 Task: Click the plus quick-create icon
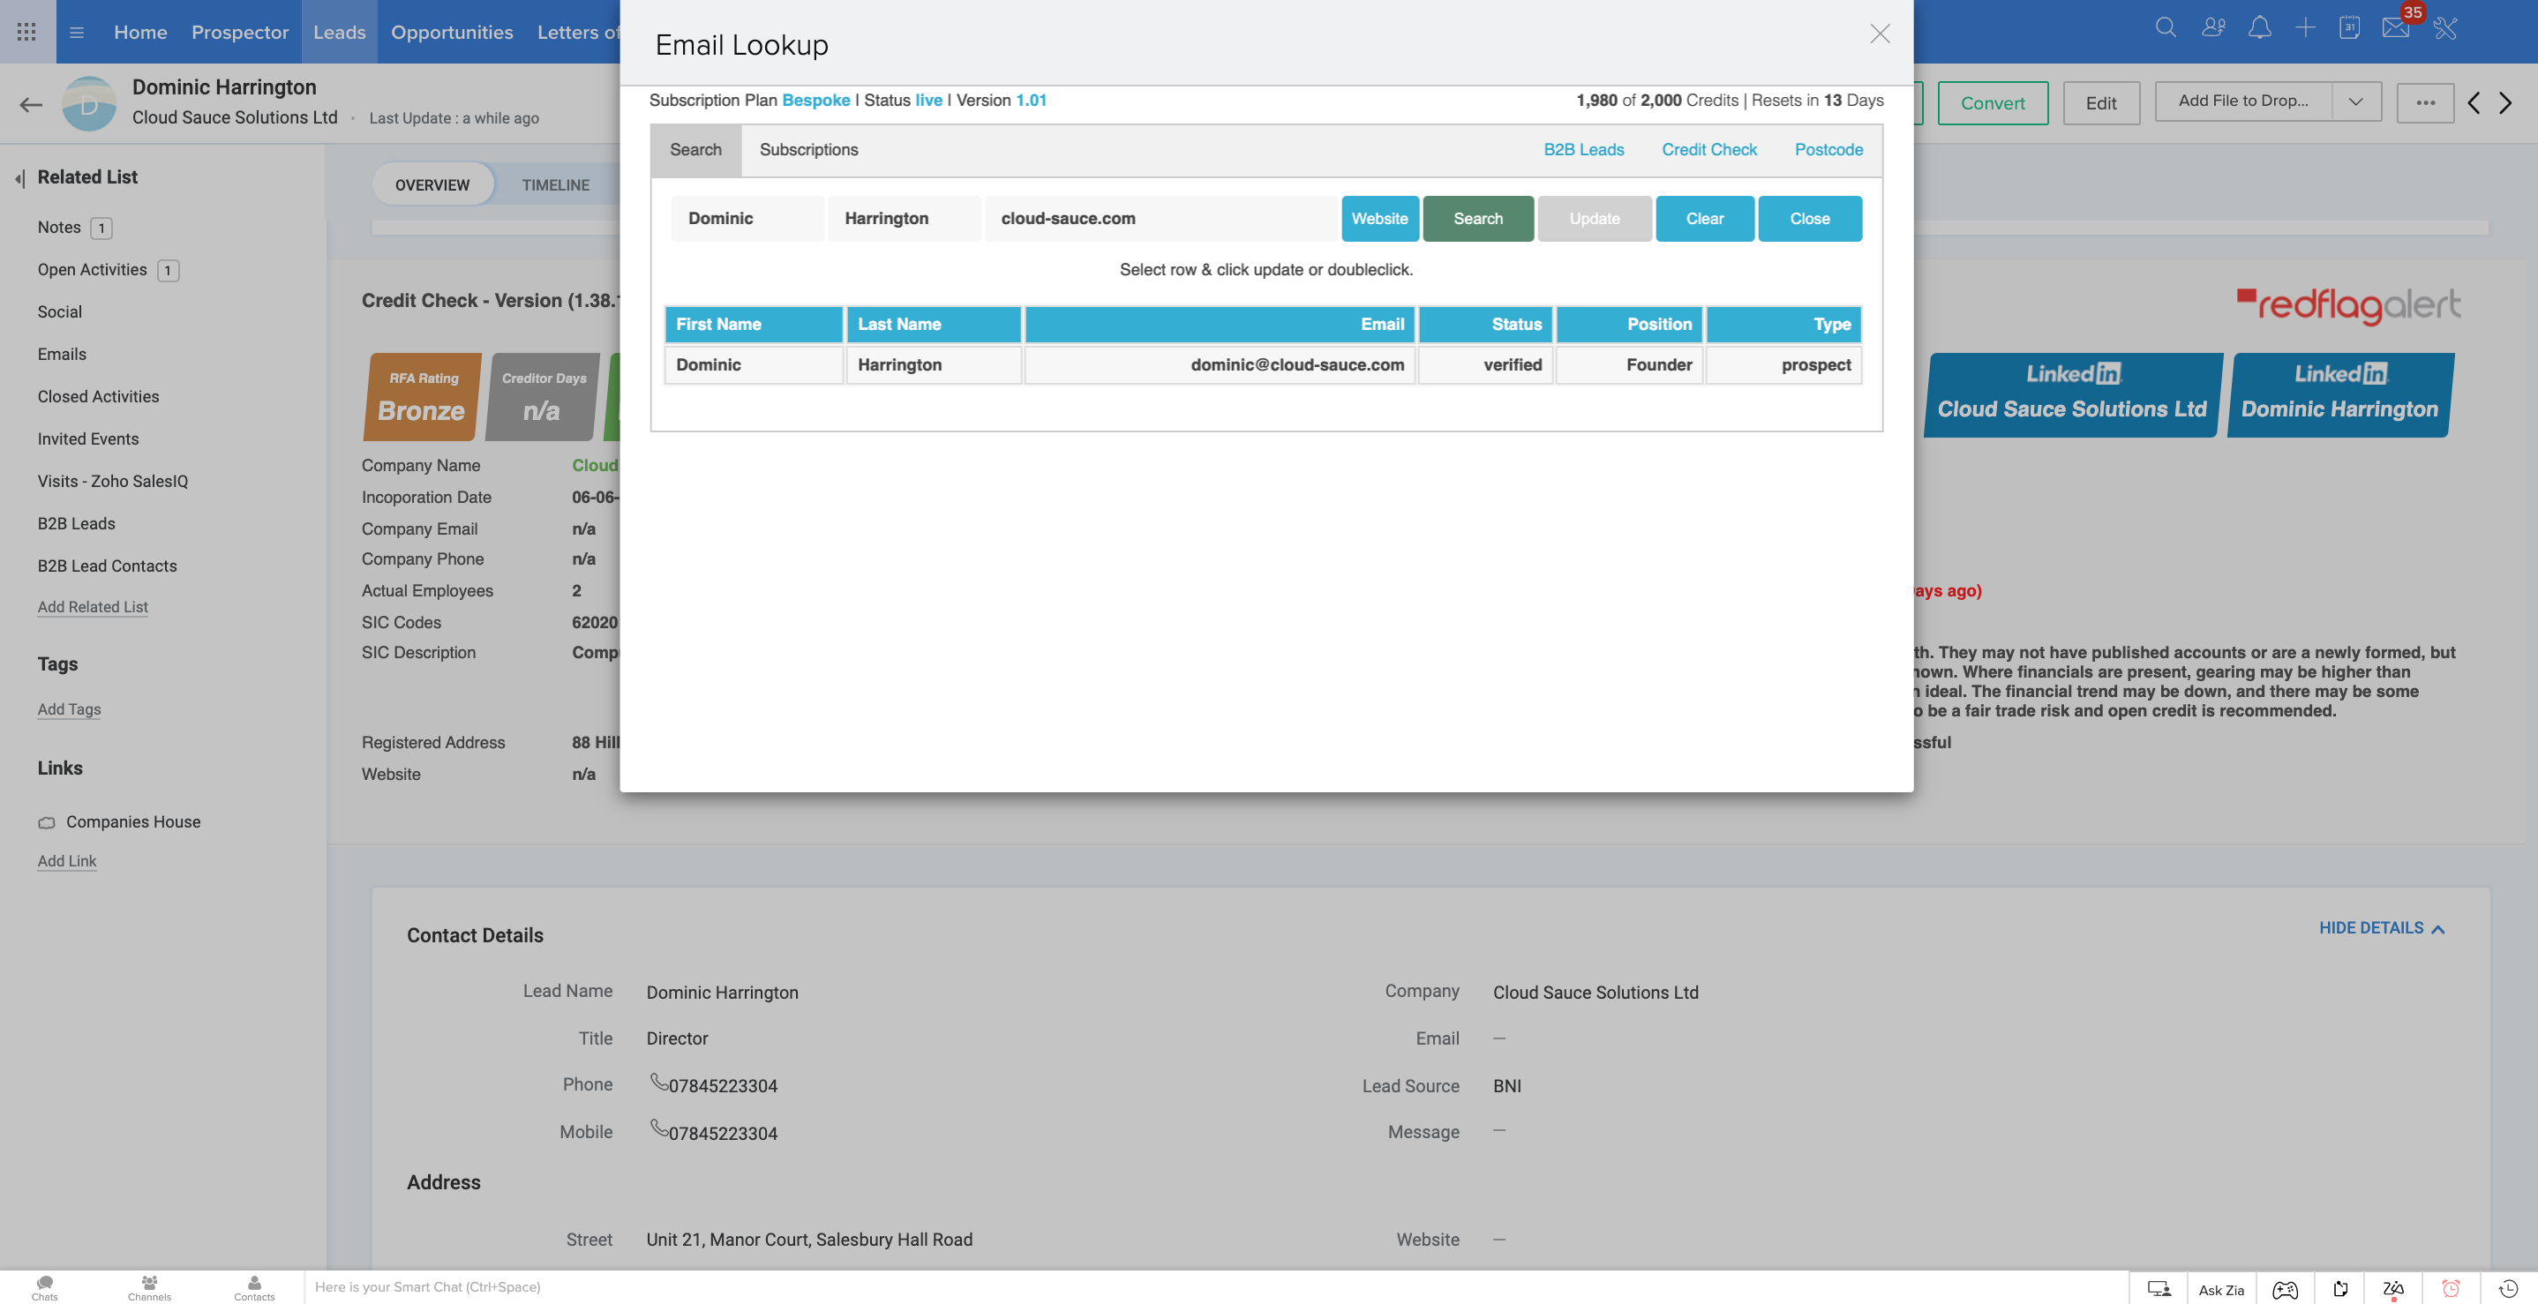click(2304, 27)
